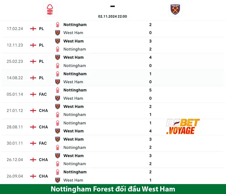This screenshot has height=194, width=226.
Task: Click Nottingham's score of 5 from 05.01.14
Action: click(150, 90)
